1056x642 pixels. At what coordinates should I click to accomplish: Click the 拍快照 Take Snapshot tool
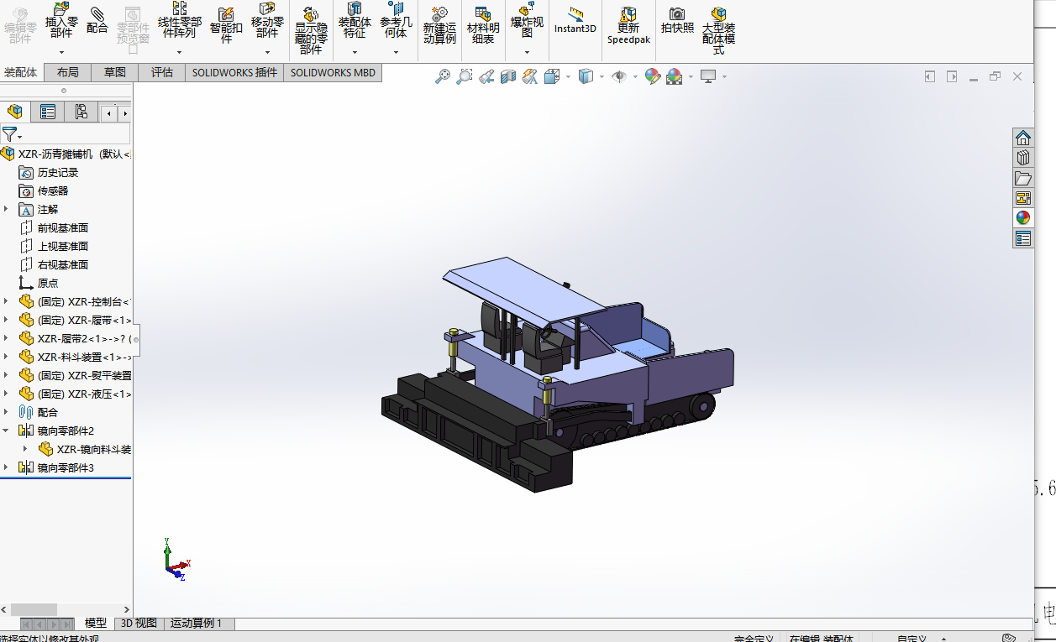tap(677, 21)
